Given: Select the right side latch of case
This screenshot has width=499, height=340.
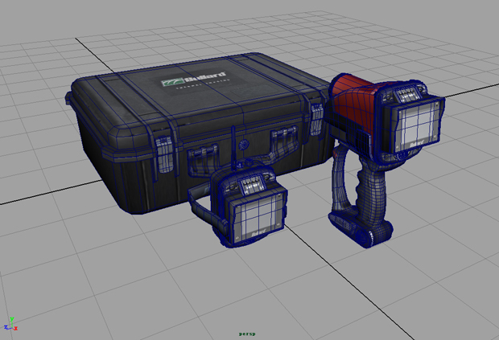Looking at the screenshot, I should (316, 118).
